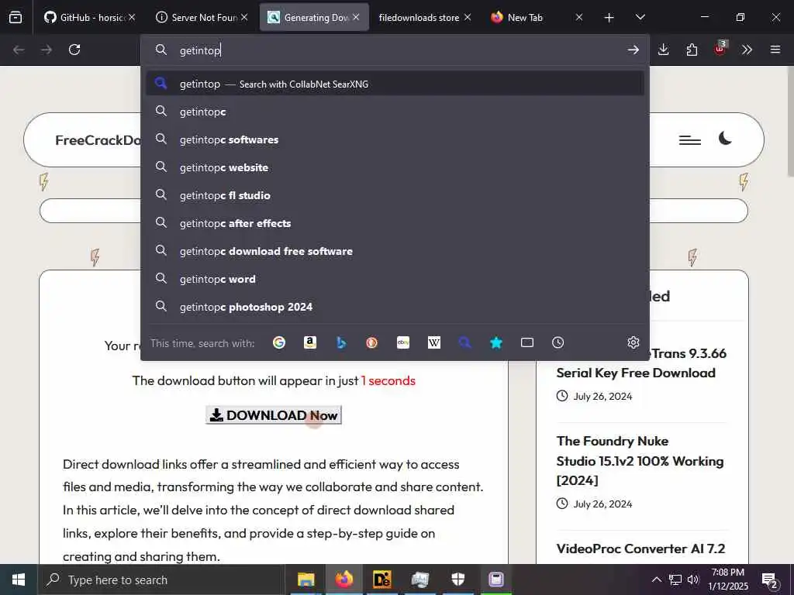Click the FreeCrackDo site logo
This screenshot has width=794, height=595.
[98, 140]
